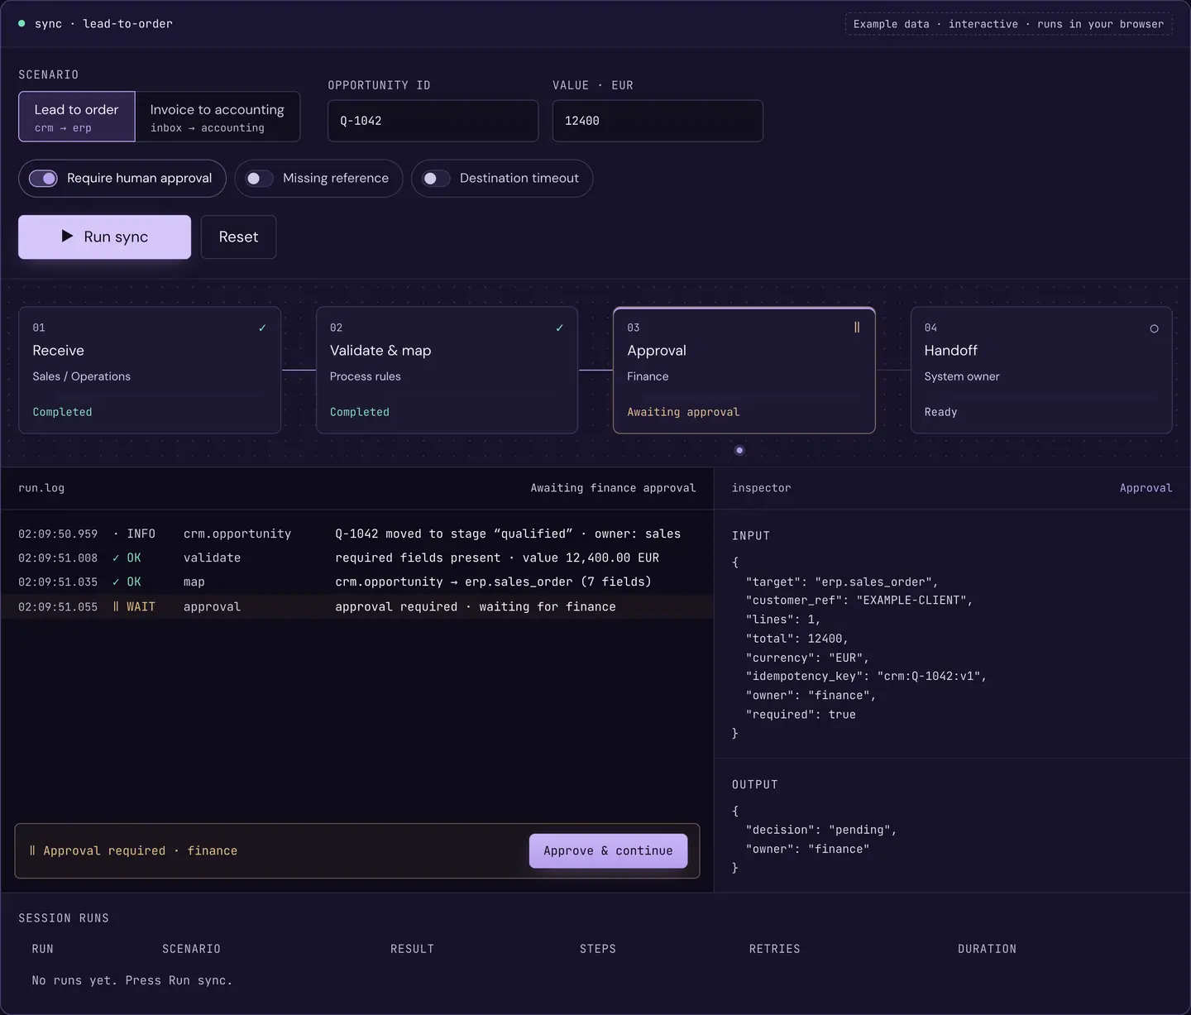Screen dimensions: 1191x1015
Task: Click the RESULT column header in session runs
Action: tap(412, 950)
